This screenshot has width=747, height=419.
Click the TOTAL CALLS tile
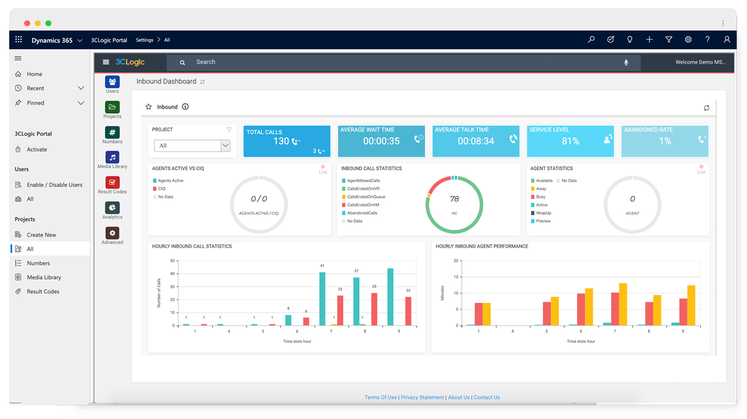coord(287,141)
